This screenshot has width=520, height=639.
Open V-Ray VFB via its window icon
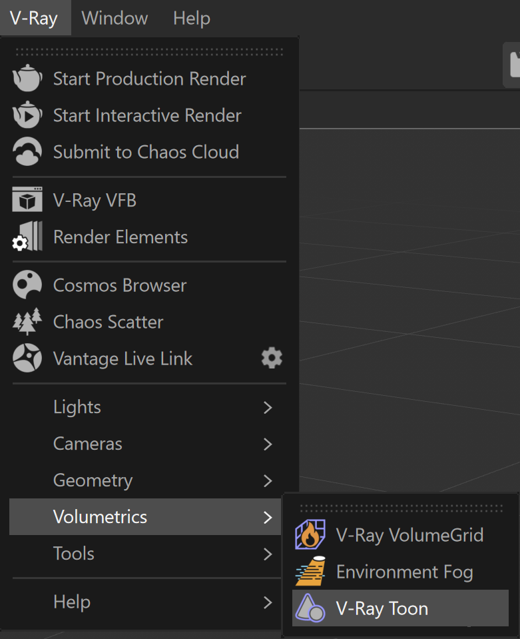pos(27,200)
